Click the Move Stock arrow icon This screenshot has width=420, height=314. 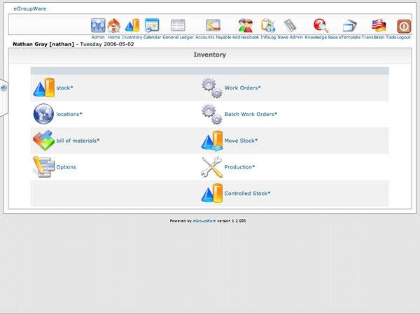[212, 141]
